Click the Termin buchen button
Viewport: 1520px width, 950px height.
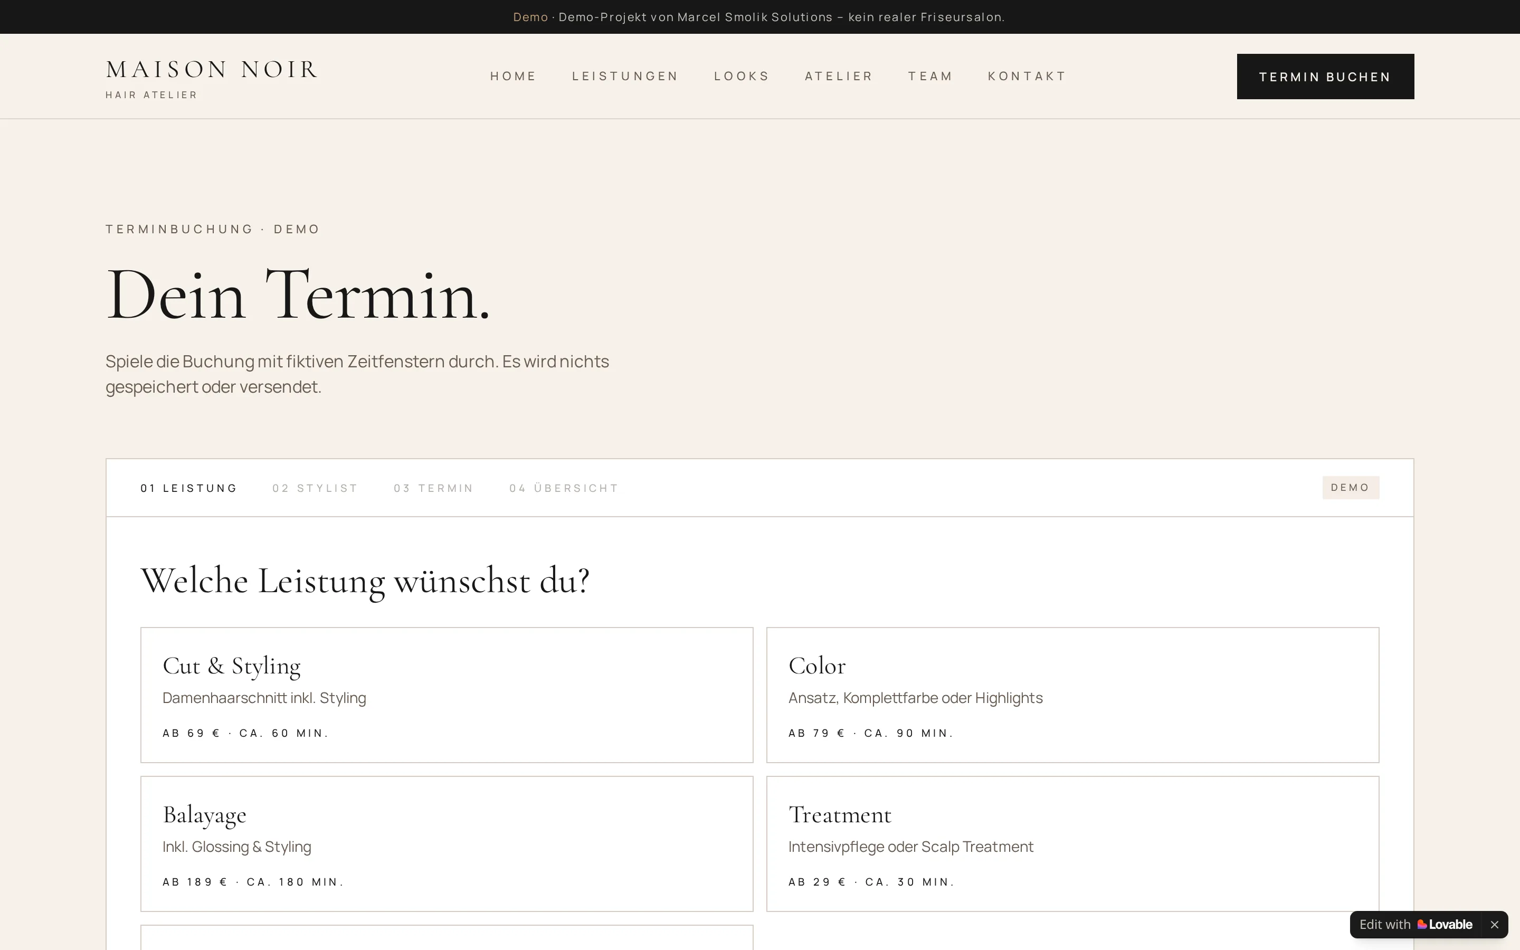1325,77
